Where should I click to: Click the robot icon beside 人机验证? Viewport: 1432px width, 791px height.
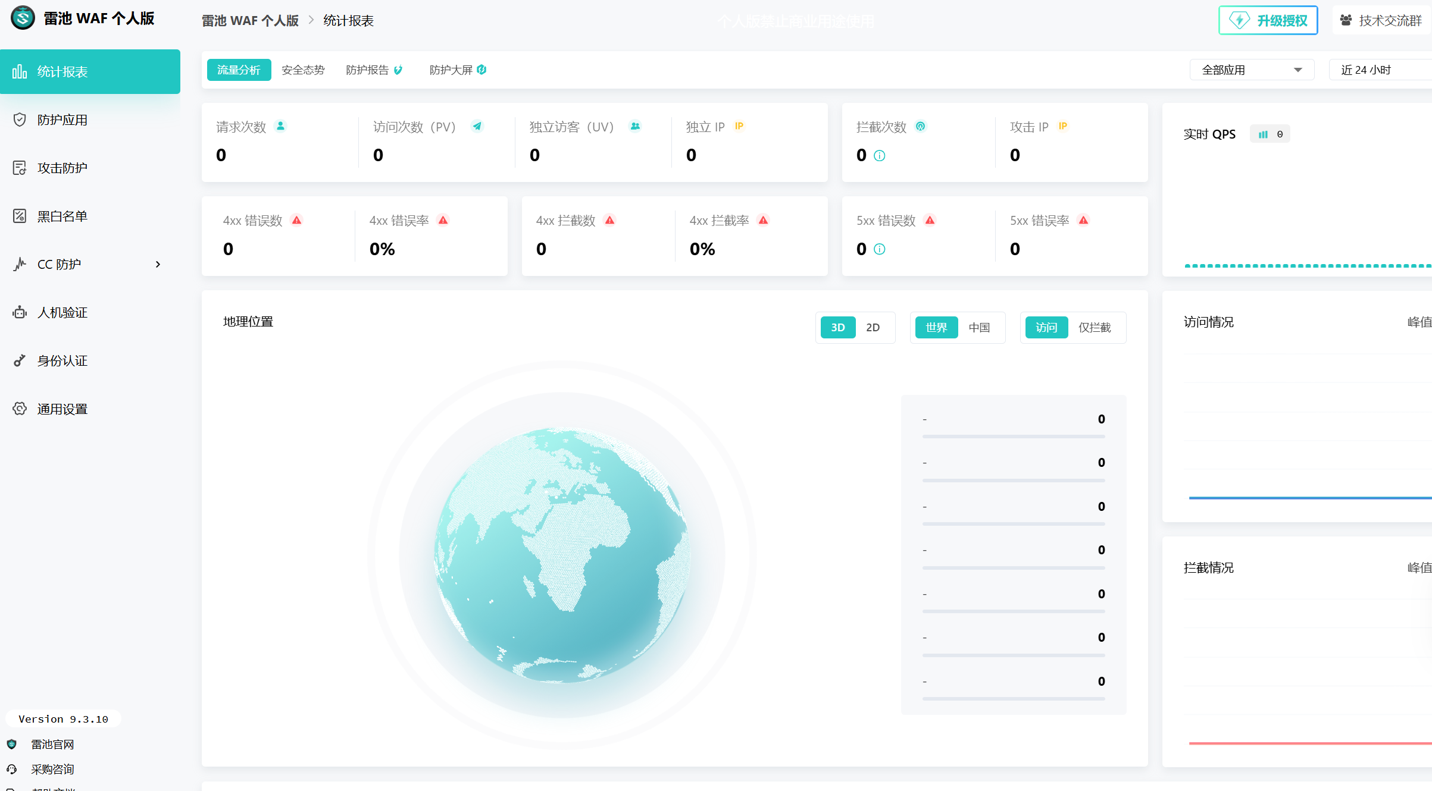(x=20, y=312)
